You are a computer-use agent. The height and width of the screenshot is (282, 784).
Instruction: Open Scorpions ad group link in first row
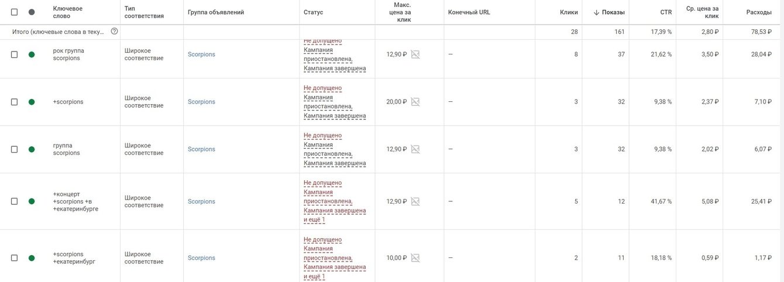(201, 54)
